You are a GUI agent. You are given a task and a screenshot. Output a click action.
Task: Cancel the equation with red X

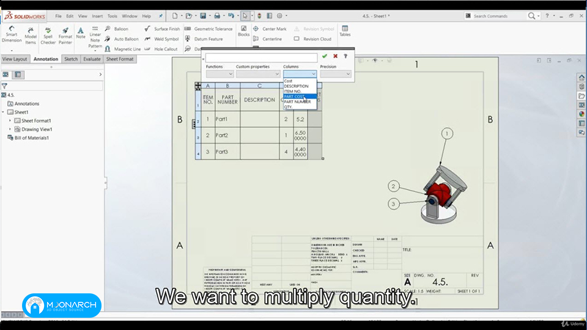pos(336,56)
